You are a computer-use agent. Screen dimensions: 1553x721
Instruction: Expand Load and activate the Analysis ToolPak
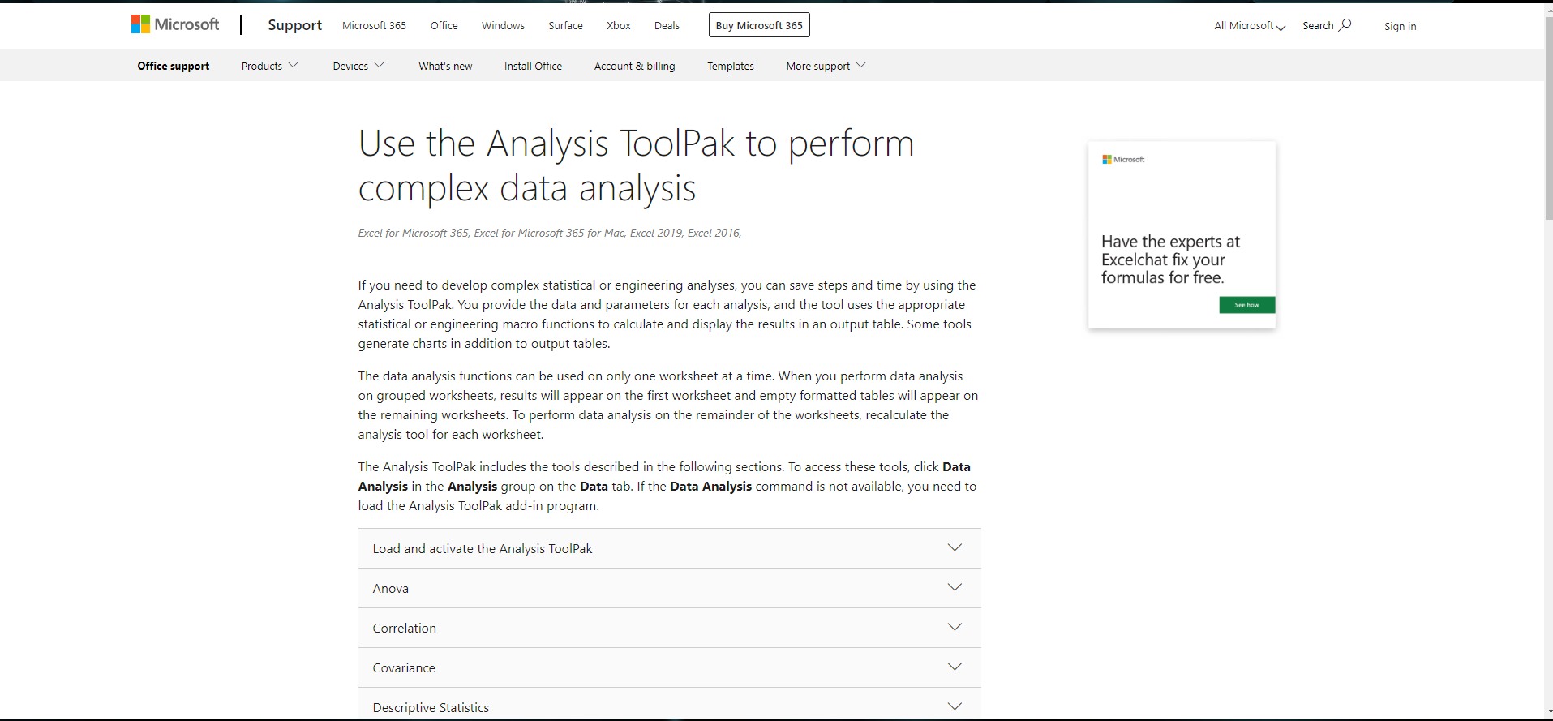tap(669, 548)
